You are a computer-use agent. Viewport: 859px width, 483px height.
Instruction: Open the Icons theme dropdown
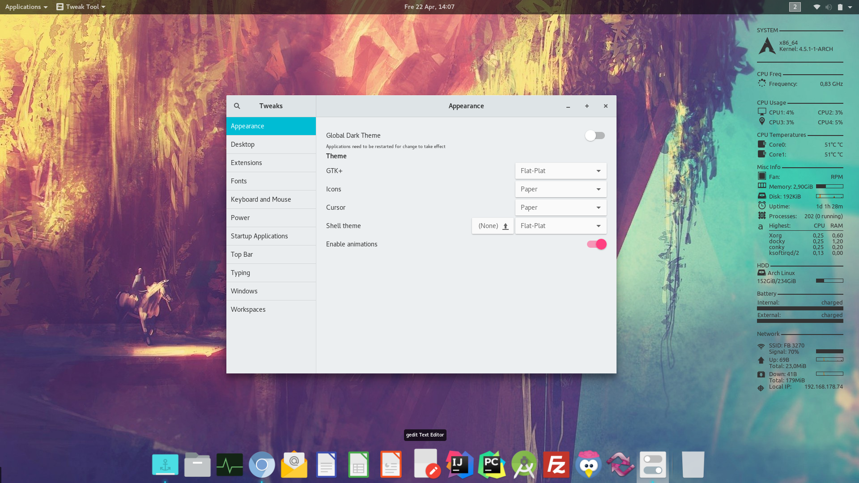pos(561,189)
